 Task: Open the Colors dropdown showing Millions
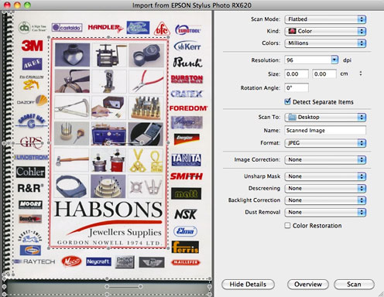(325, 43)
